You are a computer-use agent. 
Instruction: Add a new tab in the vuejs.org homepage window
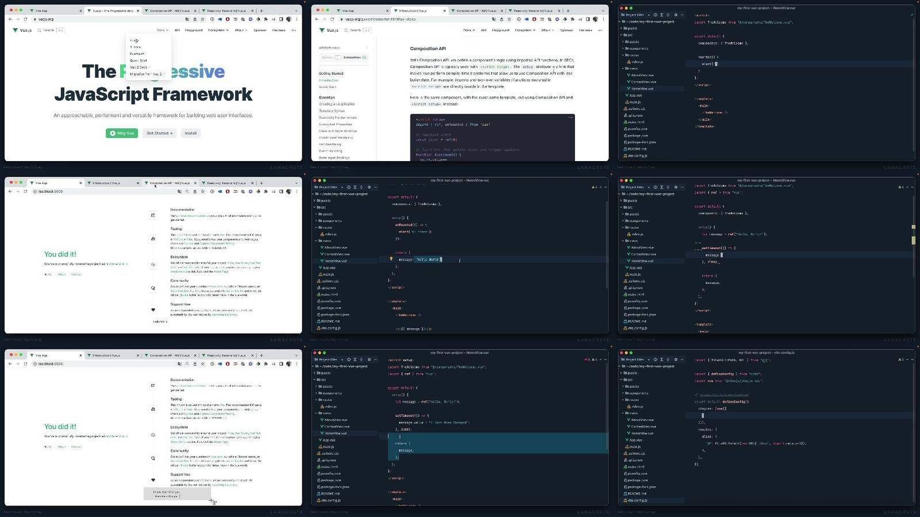(262, 10)
